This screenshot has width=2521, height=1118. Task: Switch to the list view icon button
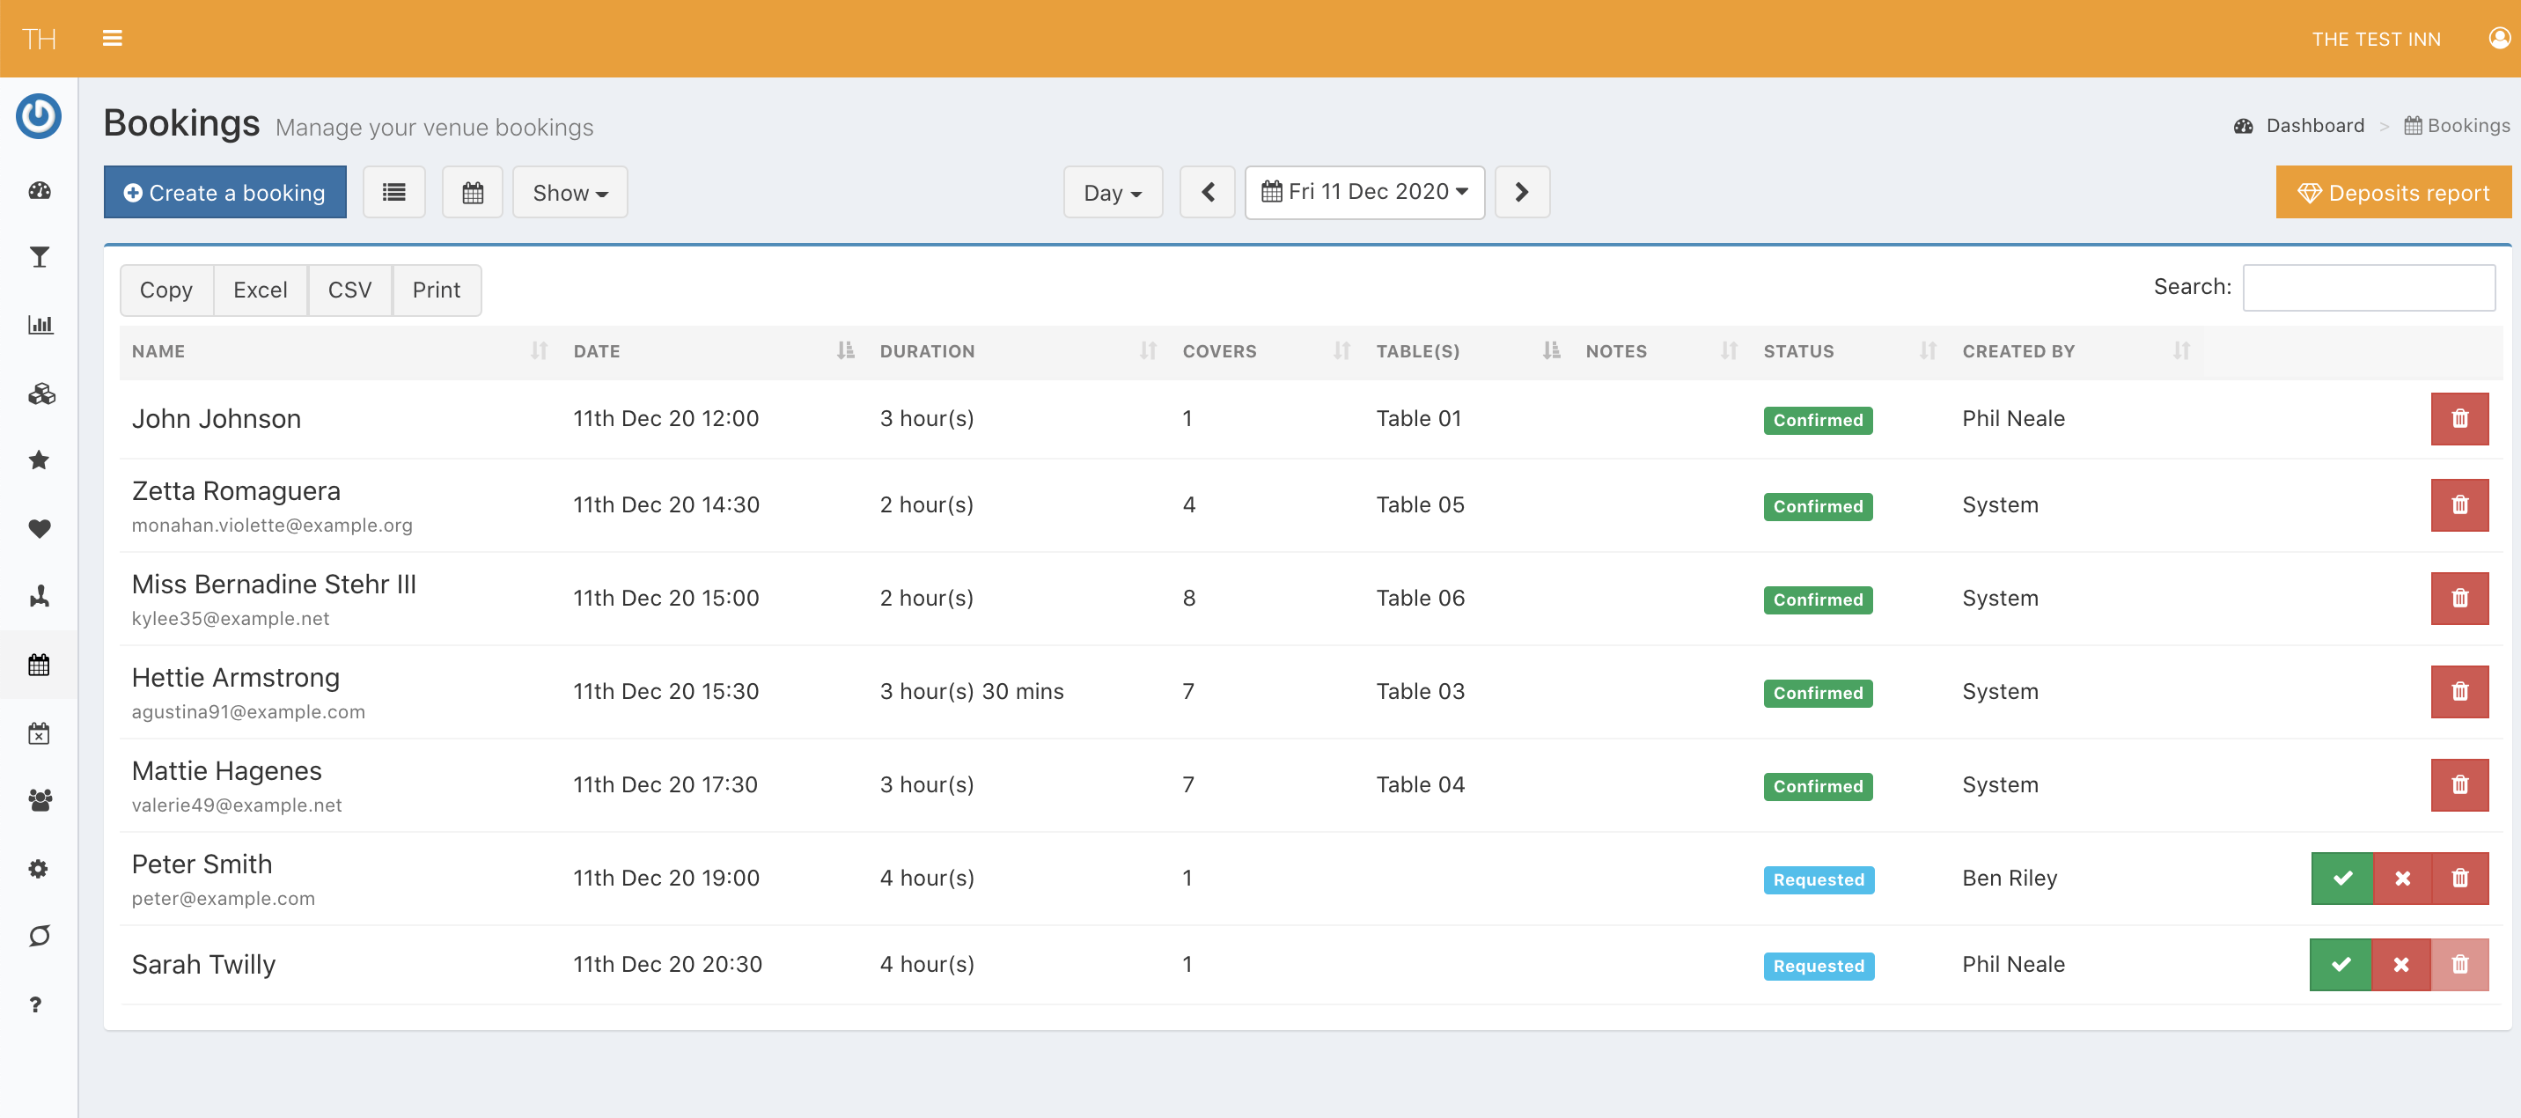click(393, 193)
